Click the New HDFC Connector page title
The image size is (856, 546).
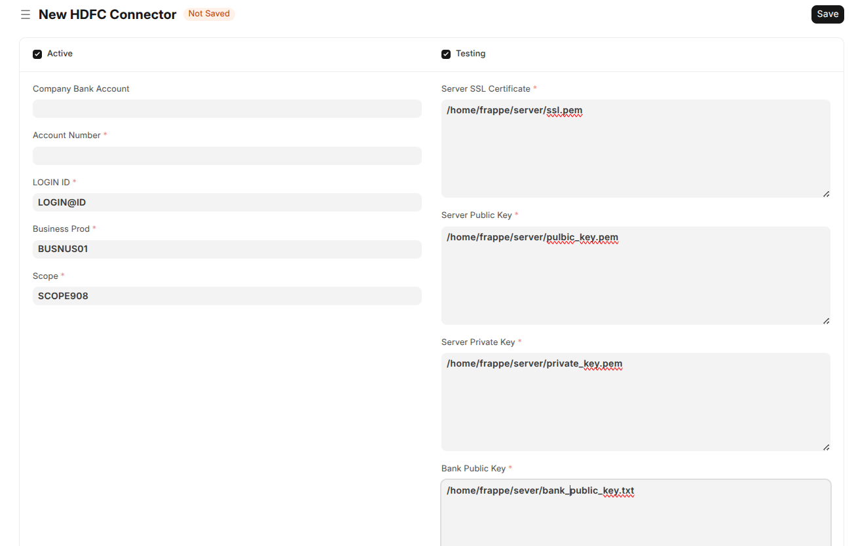tap(107, 14)
